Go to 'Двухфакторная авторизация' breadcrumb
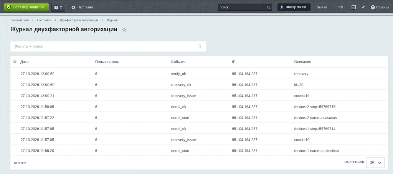The height and width of the screenshot is (174, 393). [x=79, y=20]
